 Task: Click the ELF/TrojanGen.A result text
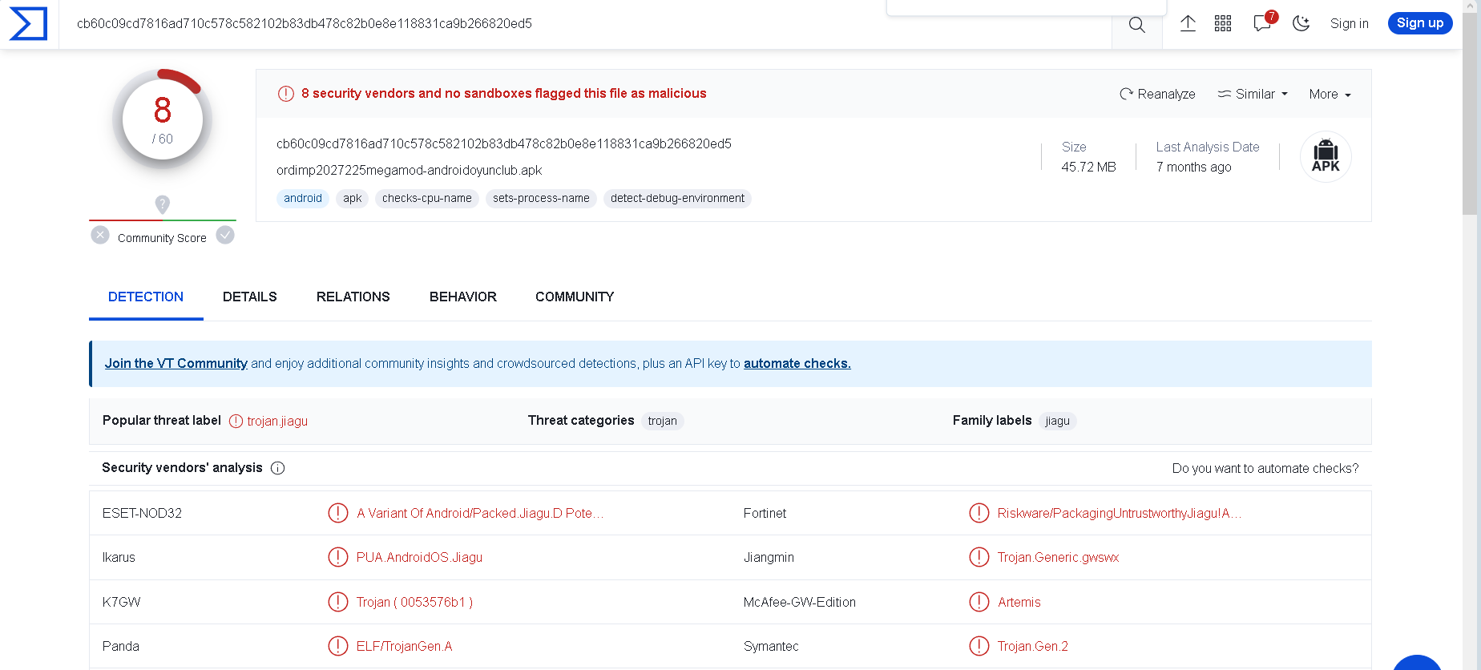404,646
